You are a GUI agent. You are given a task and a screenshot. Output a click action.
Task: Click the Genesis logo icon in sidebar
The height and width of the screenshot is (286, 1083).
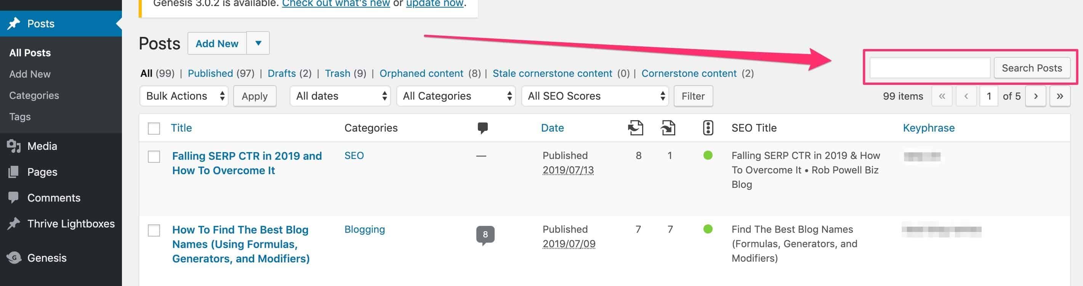tap(14, 258)
